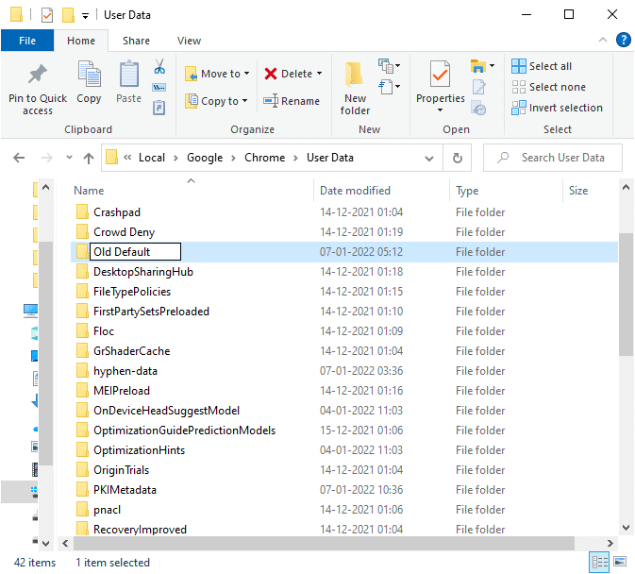Click title bar New folder icon
The image size is (635, 574).
(68, 15)
